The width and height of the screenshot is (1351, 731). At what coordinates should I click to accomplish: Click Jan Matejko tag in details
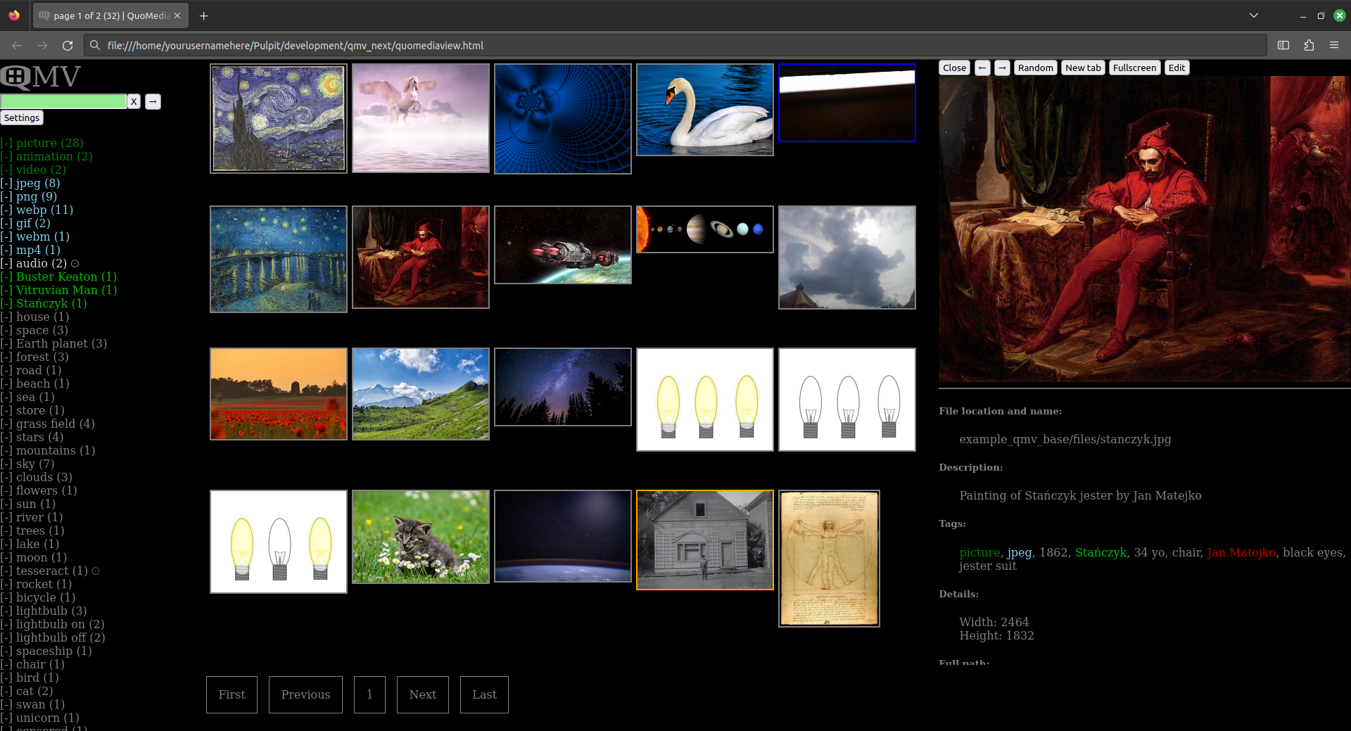(x=1241, y=552)
